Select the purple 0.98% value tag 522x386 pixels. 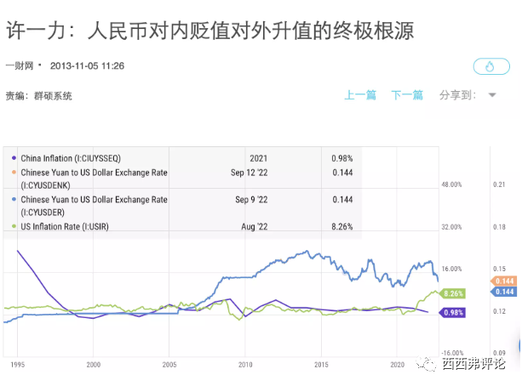pyautogui.click(x=452, y=313)
